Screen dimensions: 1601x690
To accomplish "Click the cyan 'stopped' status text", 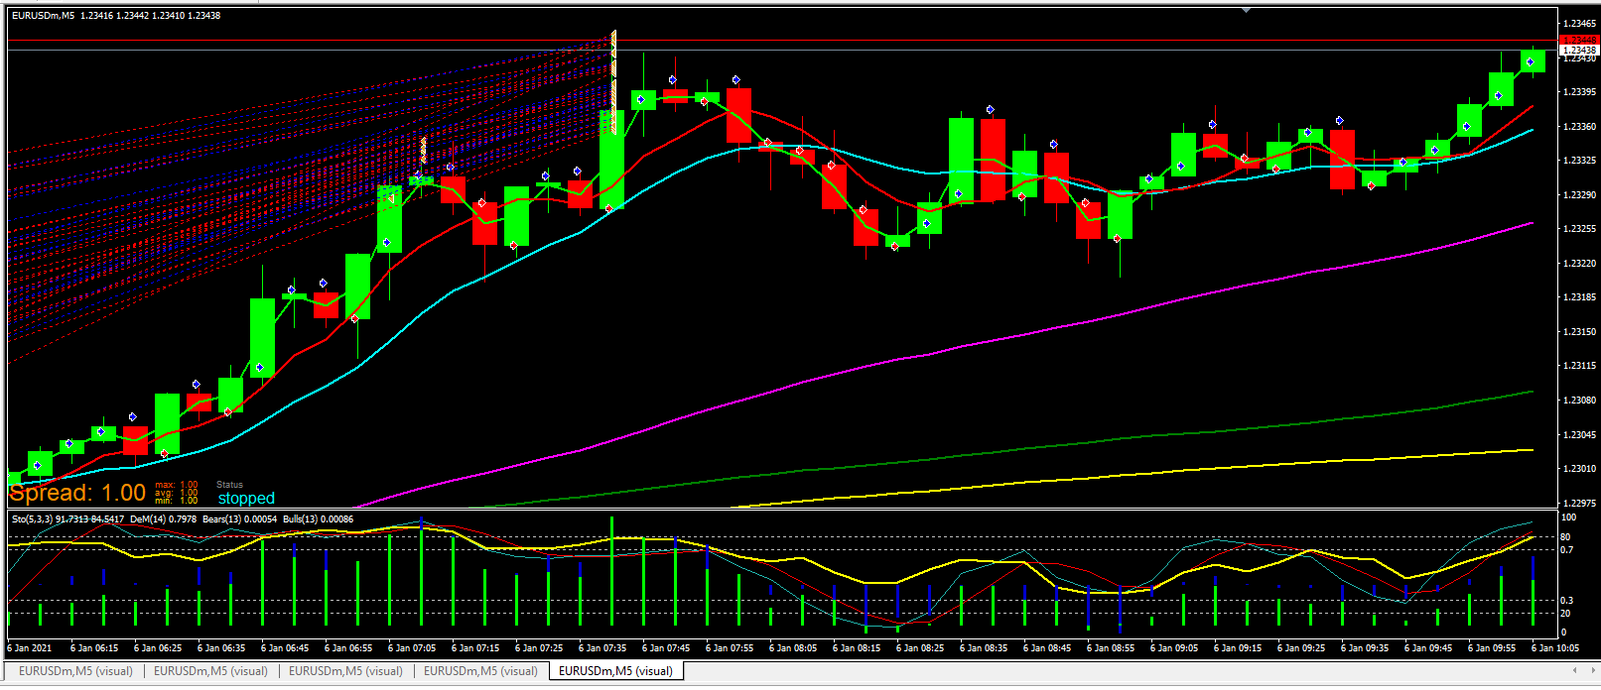I will click(246, 498).
